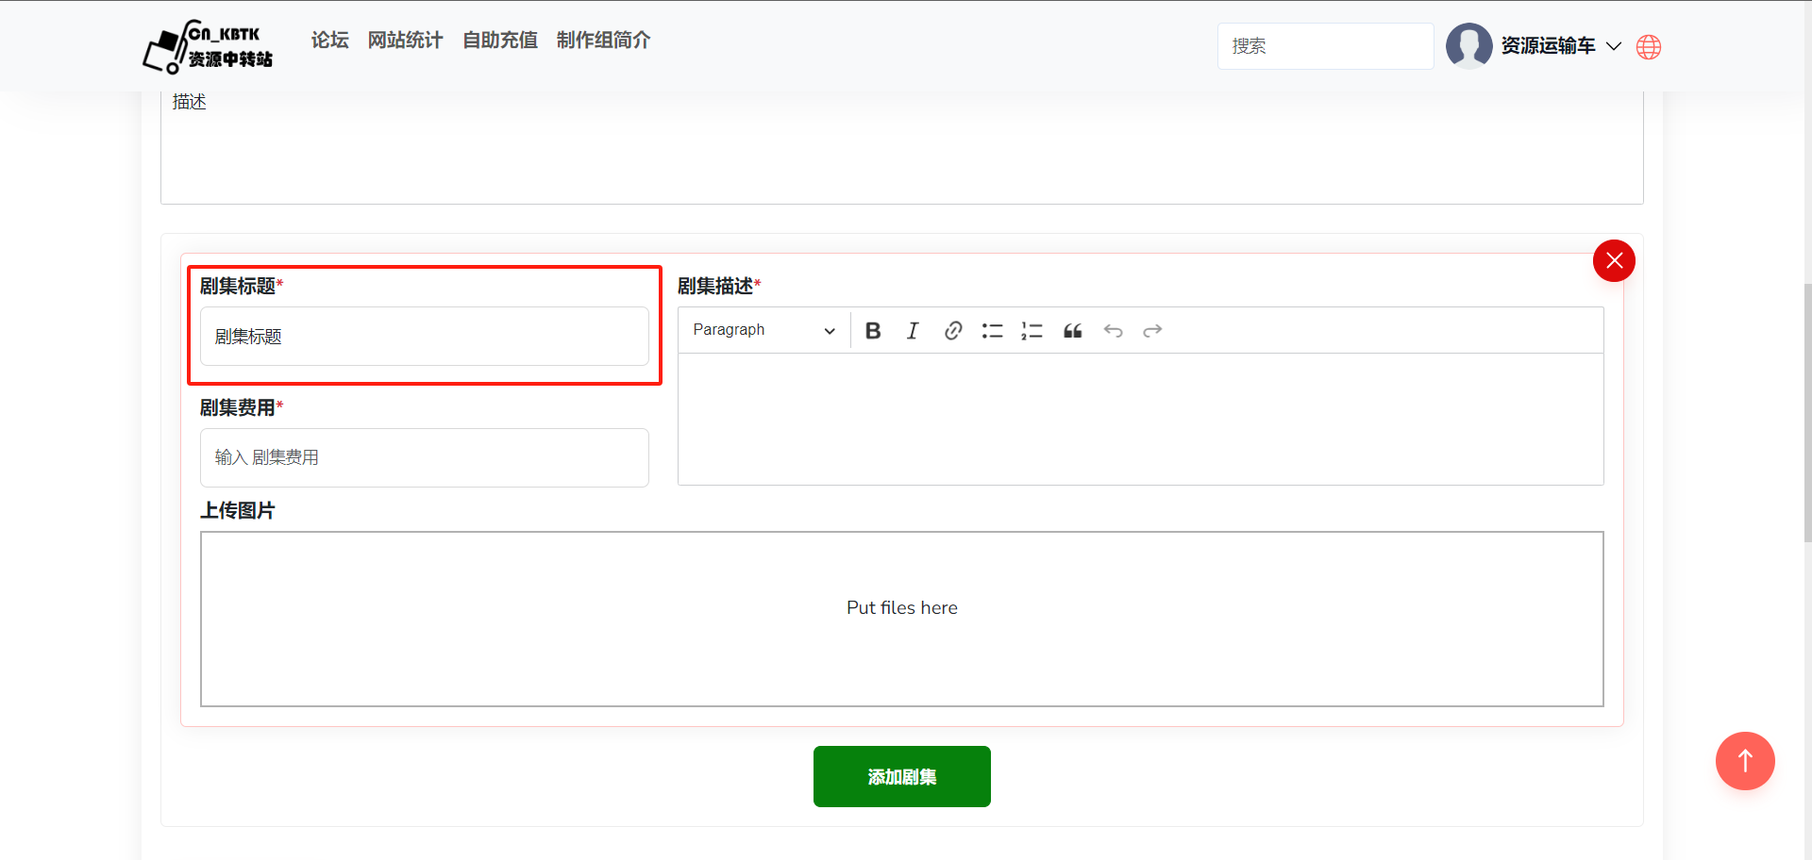This screenshot has width=1812, height=860.
Task: Toggle bold formatting in episode description
Action: [x=873, y=331]
